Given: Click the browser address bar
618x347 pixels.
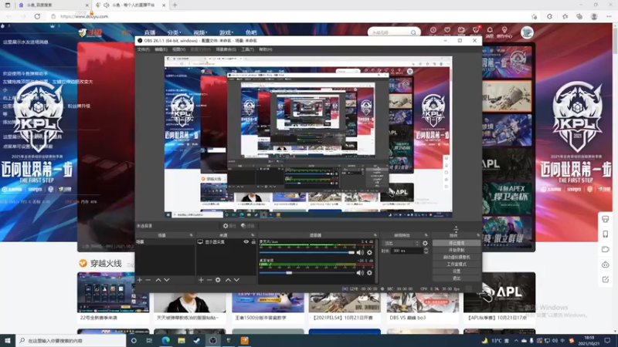Looking at the screenshot, I should tap(290, 16).
